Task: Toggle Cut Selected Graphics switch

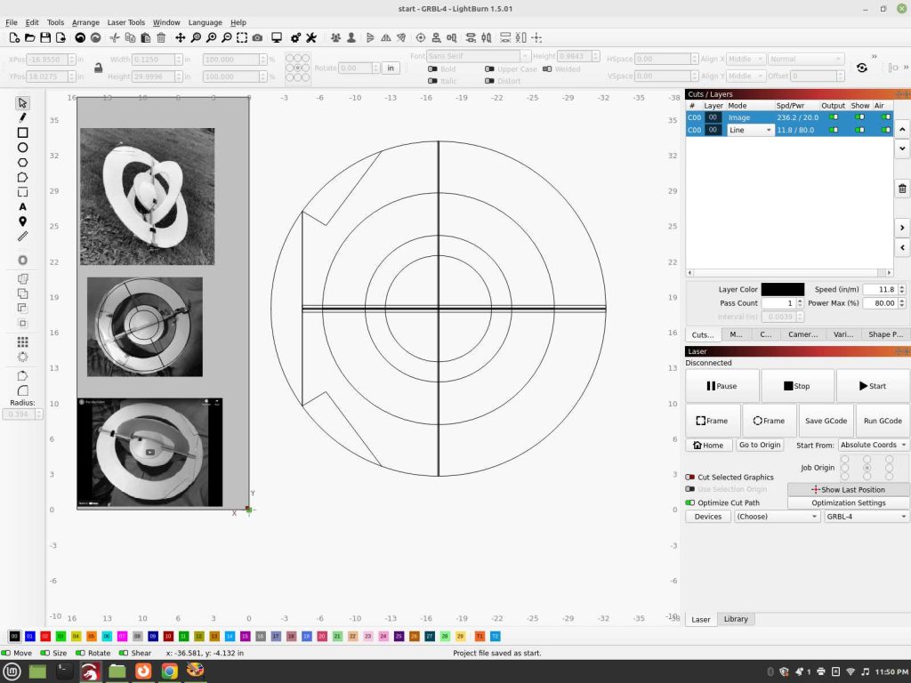Action: point(690,477)
